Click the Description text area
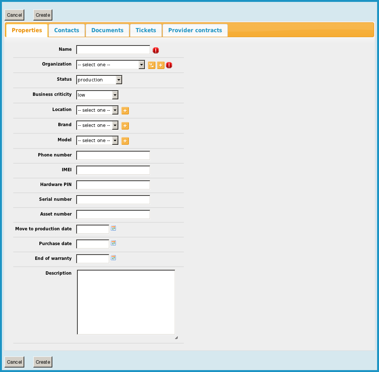The width and height of the screenshot is (379, 372). [126, 302]
